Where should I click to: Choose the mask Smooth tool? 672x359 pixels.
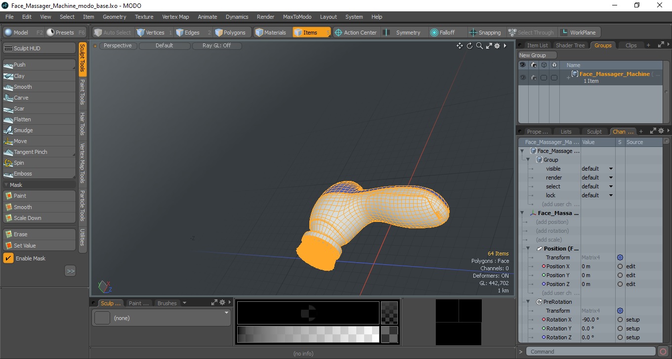coord(39,207)
